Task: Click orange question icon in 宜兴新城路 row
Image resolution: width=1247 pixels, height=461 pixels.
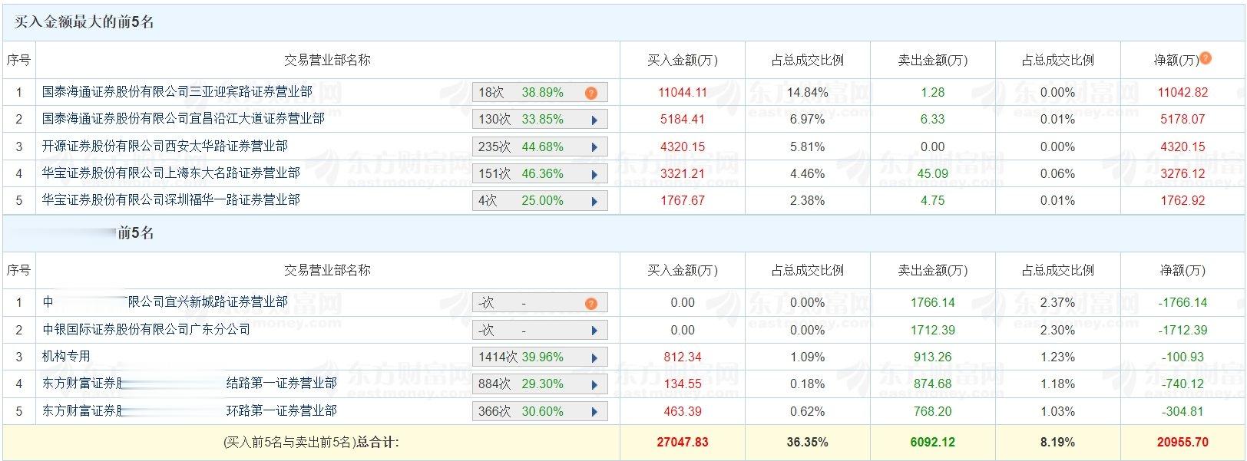Action: coord(590,304)
